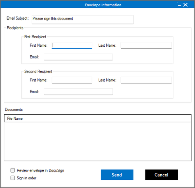Toggle the Sign in order checkbox
Image resolution: width=195 pixels, height=188 pixels.
click(x=13, y=178)
